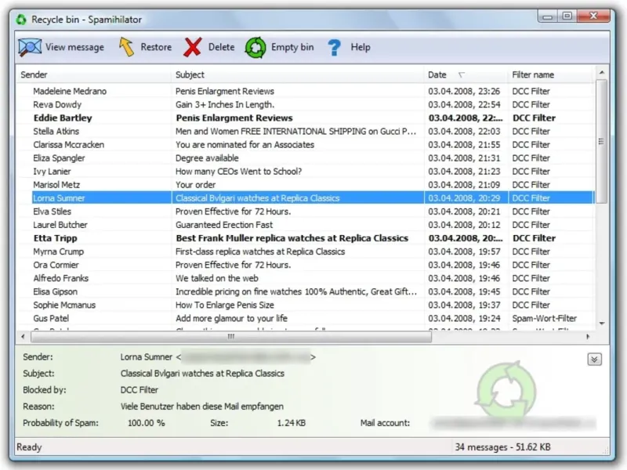Viewport: 627px width, 470px height.
Task: Open the View message label
Action: pyautogui.click(x=74, y=47)
